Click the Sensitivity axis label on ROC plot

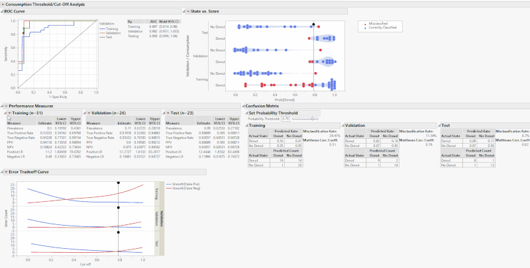point(6,54)
